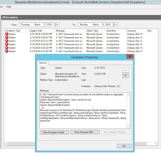Click left arrow of horizontal list scrollbar
Image resolution: width=161 pixels, height=153 pixels.
[6, 144]
